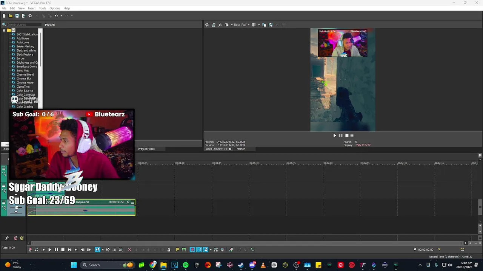Toggle Split Screen View in preview
The width and height of the screenshot is (483, 271).
click(226, 25)
